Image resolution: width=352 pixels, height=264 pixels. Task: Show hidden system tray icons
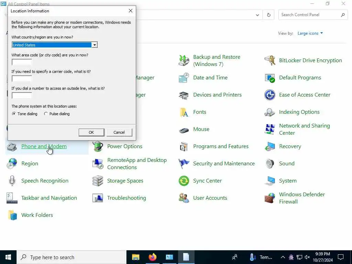pos(283,257)
